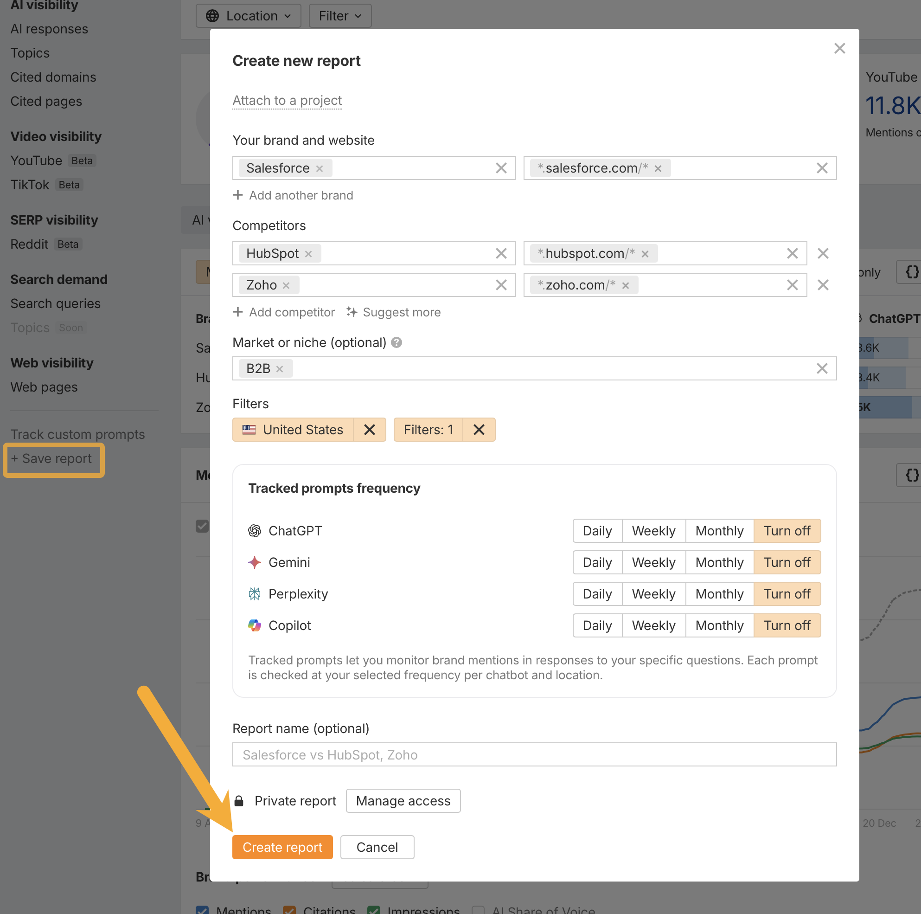Set Perplexity frequency to Monthly
The image size is (921, 914).
click(719, 594)
